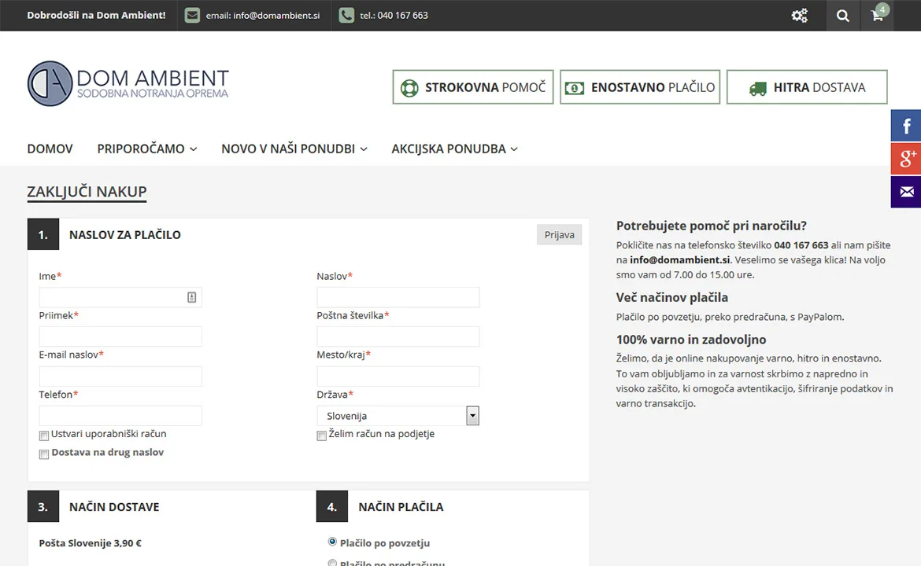The image size is (921, 566).
Task: Click the info@domambient.si address in help text
Action: click(679, 260)
